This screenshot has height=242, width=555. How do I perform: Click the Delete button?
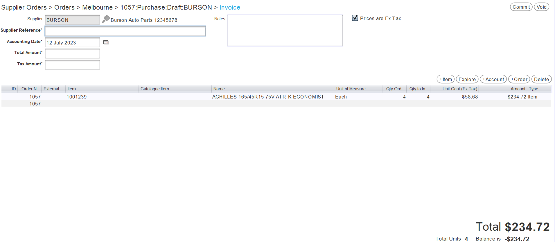541,79
